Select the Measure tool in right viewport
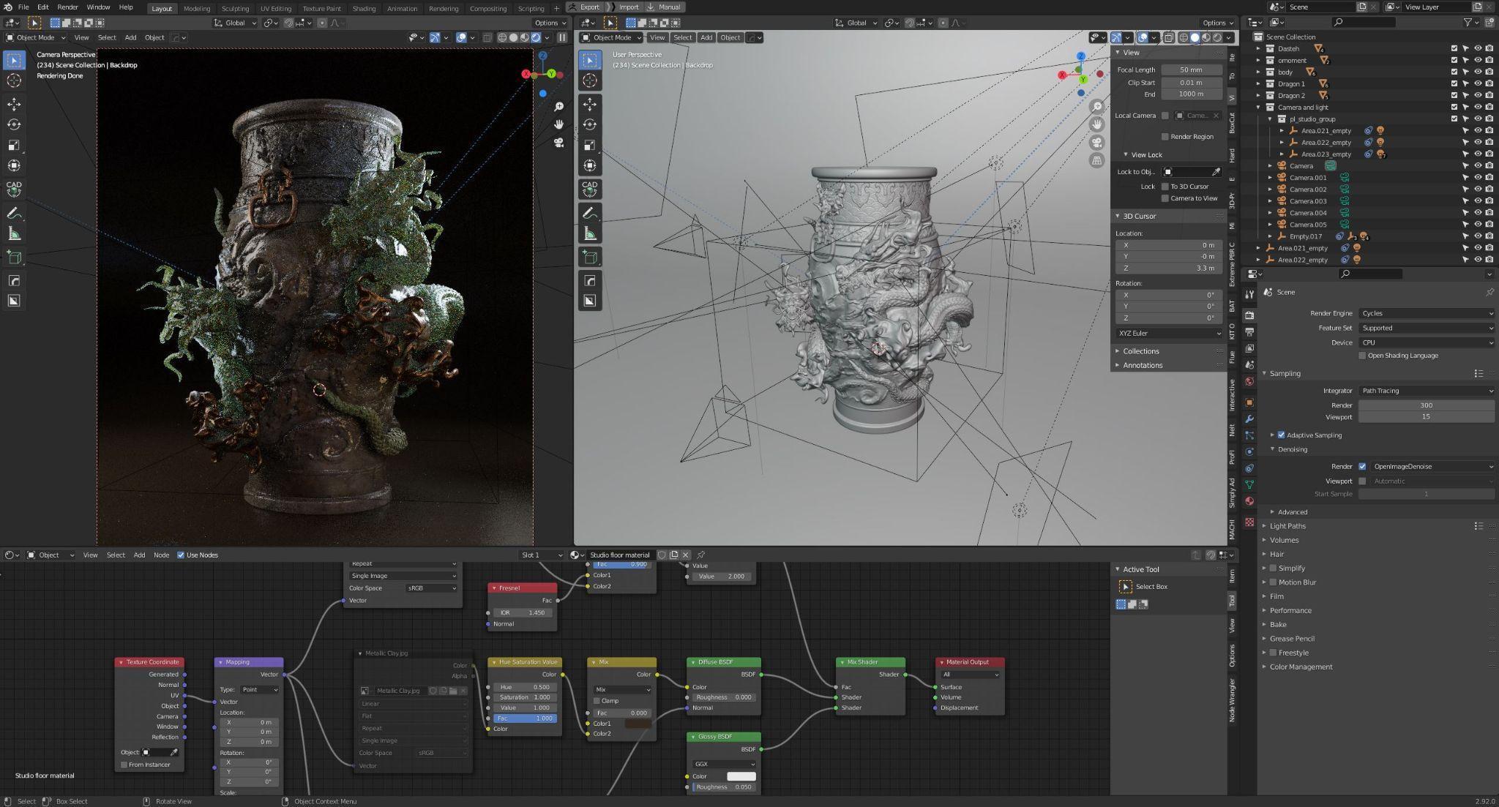 590,234
